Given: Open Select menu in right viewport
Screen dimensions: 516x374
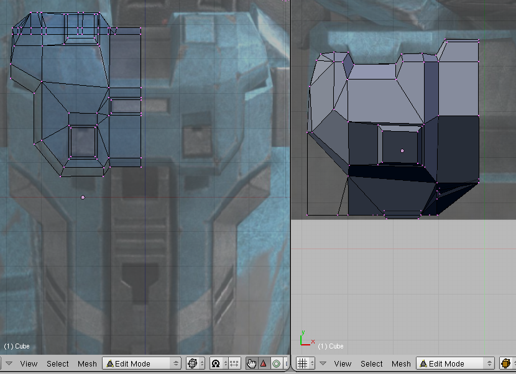Looking at the screenshot, I should pyautogui.click(x=372, y=364).
